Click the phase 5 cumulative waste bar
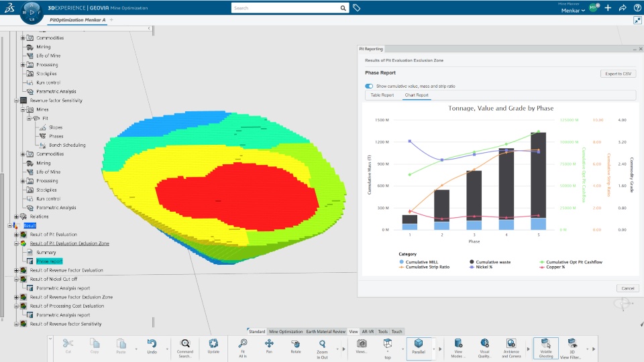 click(538, 174)
